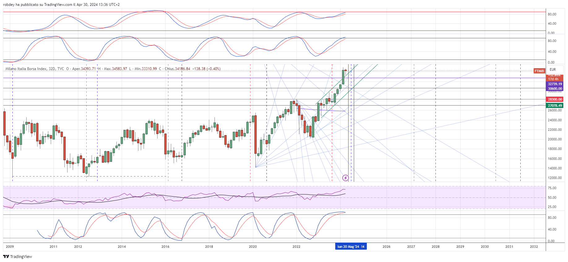Click the Aper.34393.71 open value
Screen dimensions: 568x262
(84, 69)
